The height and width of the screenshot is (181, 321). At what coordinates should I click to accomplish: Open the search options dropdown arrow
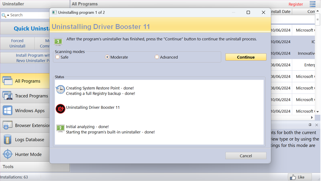pos(8,15)
